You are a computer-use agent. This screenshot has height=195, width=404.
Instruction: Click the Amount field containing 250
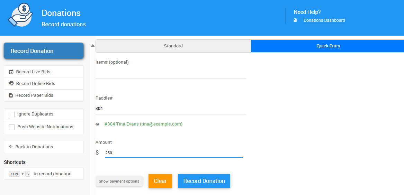click(174, 152)
